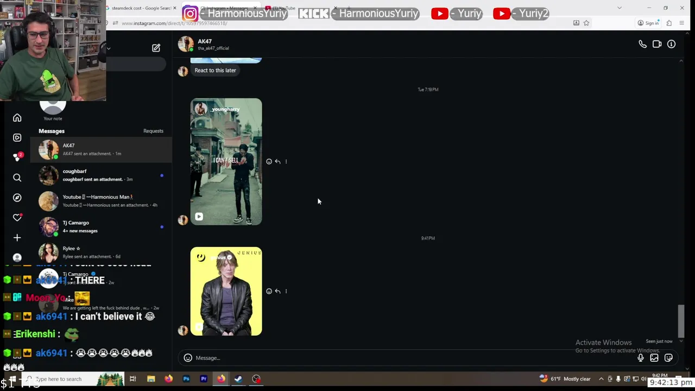Open the browser application menu
This screenshot has height=391, width=695.
pyautogui.click(x=682, y=23)
